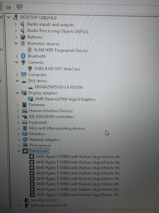Click the KBG6AZNV512G disk icon
The width and height of the screenshot is (159, 213).
[x=31, y=88]
